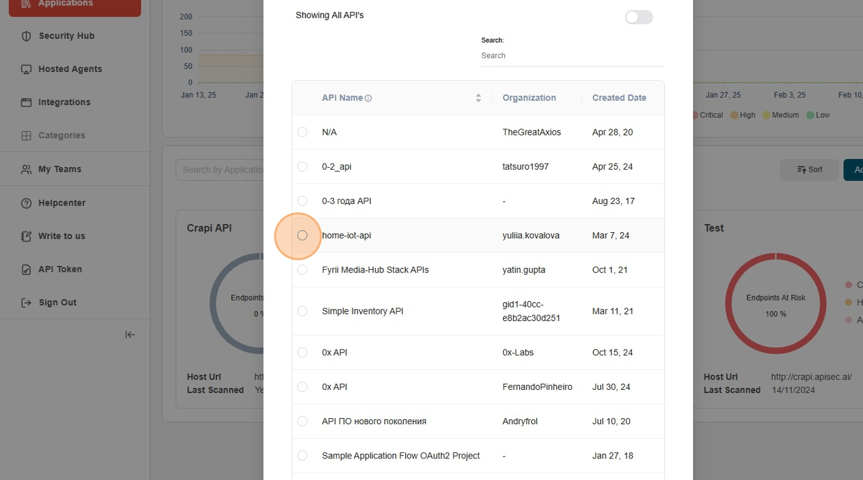Click the Organization column header
This screenshot has width=863, height=480.
[529, 98]
